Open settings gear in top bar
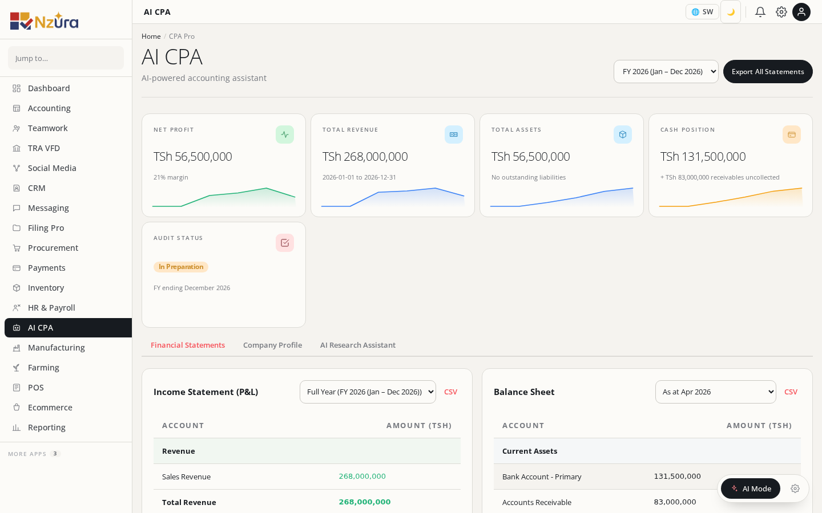 [781, 12]
